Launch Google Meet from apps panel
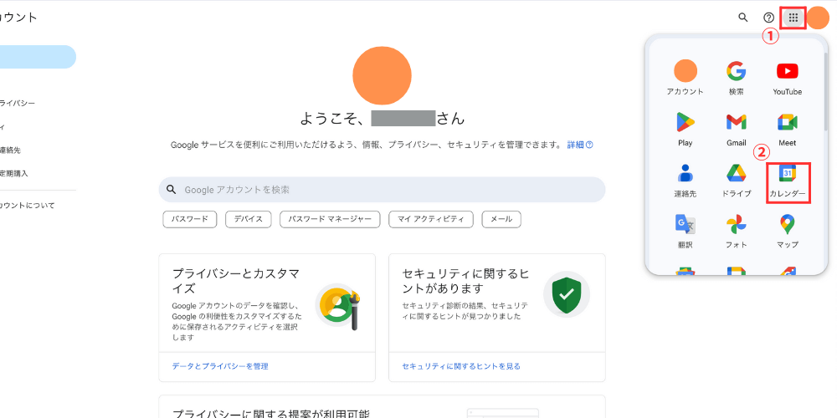Viewport: 837px width, 418px height. point(787,129)
